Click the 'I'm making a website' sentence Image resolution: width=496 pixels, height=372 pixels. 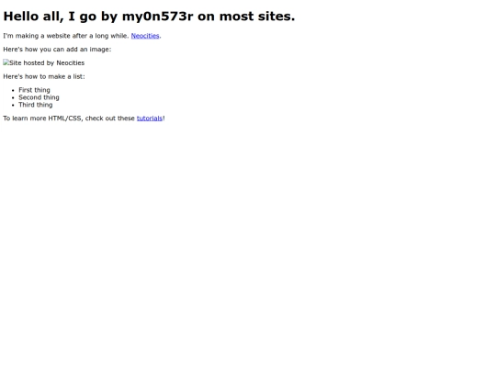pos(66,36)
